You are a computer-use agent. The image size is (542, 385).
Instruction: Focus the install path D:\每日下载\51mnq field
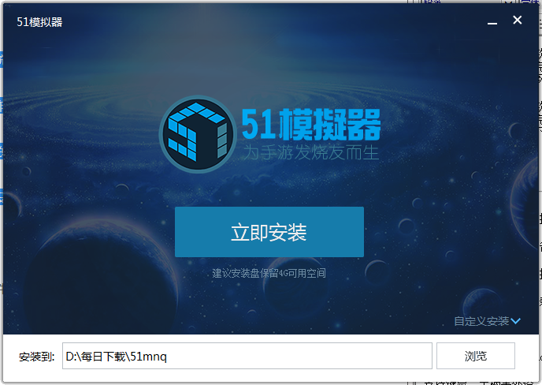tap(247, 356)
